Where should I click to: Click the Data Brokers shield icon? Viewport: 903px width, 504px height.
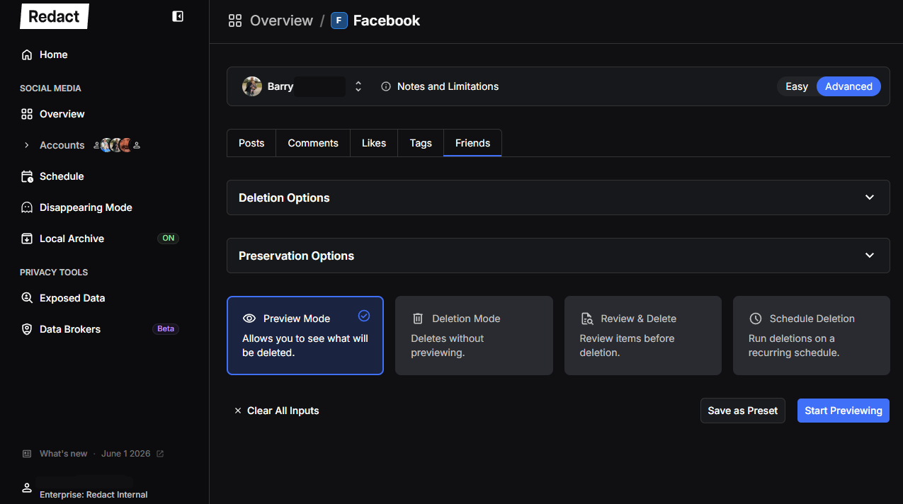[27, 329]
